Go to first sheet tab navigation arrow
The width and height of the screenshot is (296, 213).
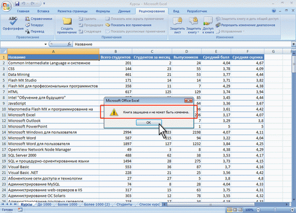pos(3,204)
